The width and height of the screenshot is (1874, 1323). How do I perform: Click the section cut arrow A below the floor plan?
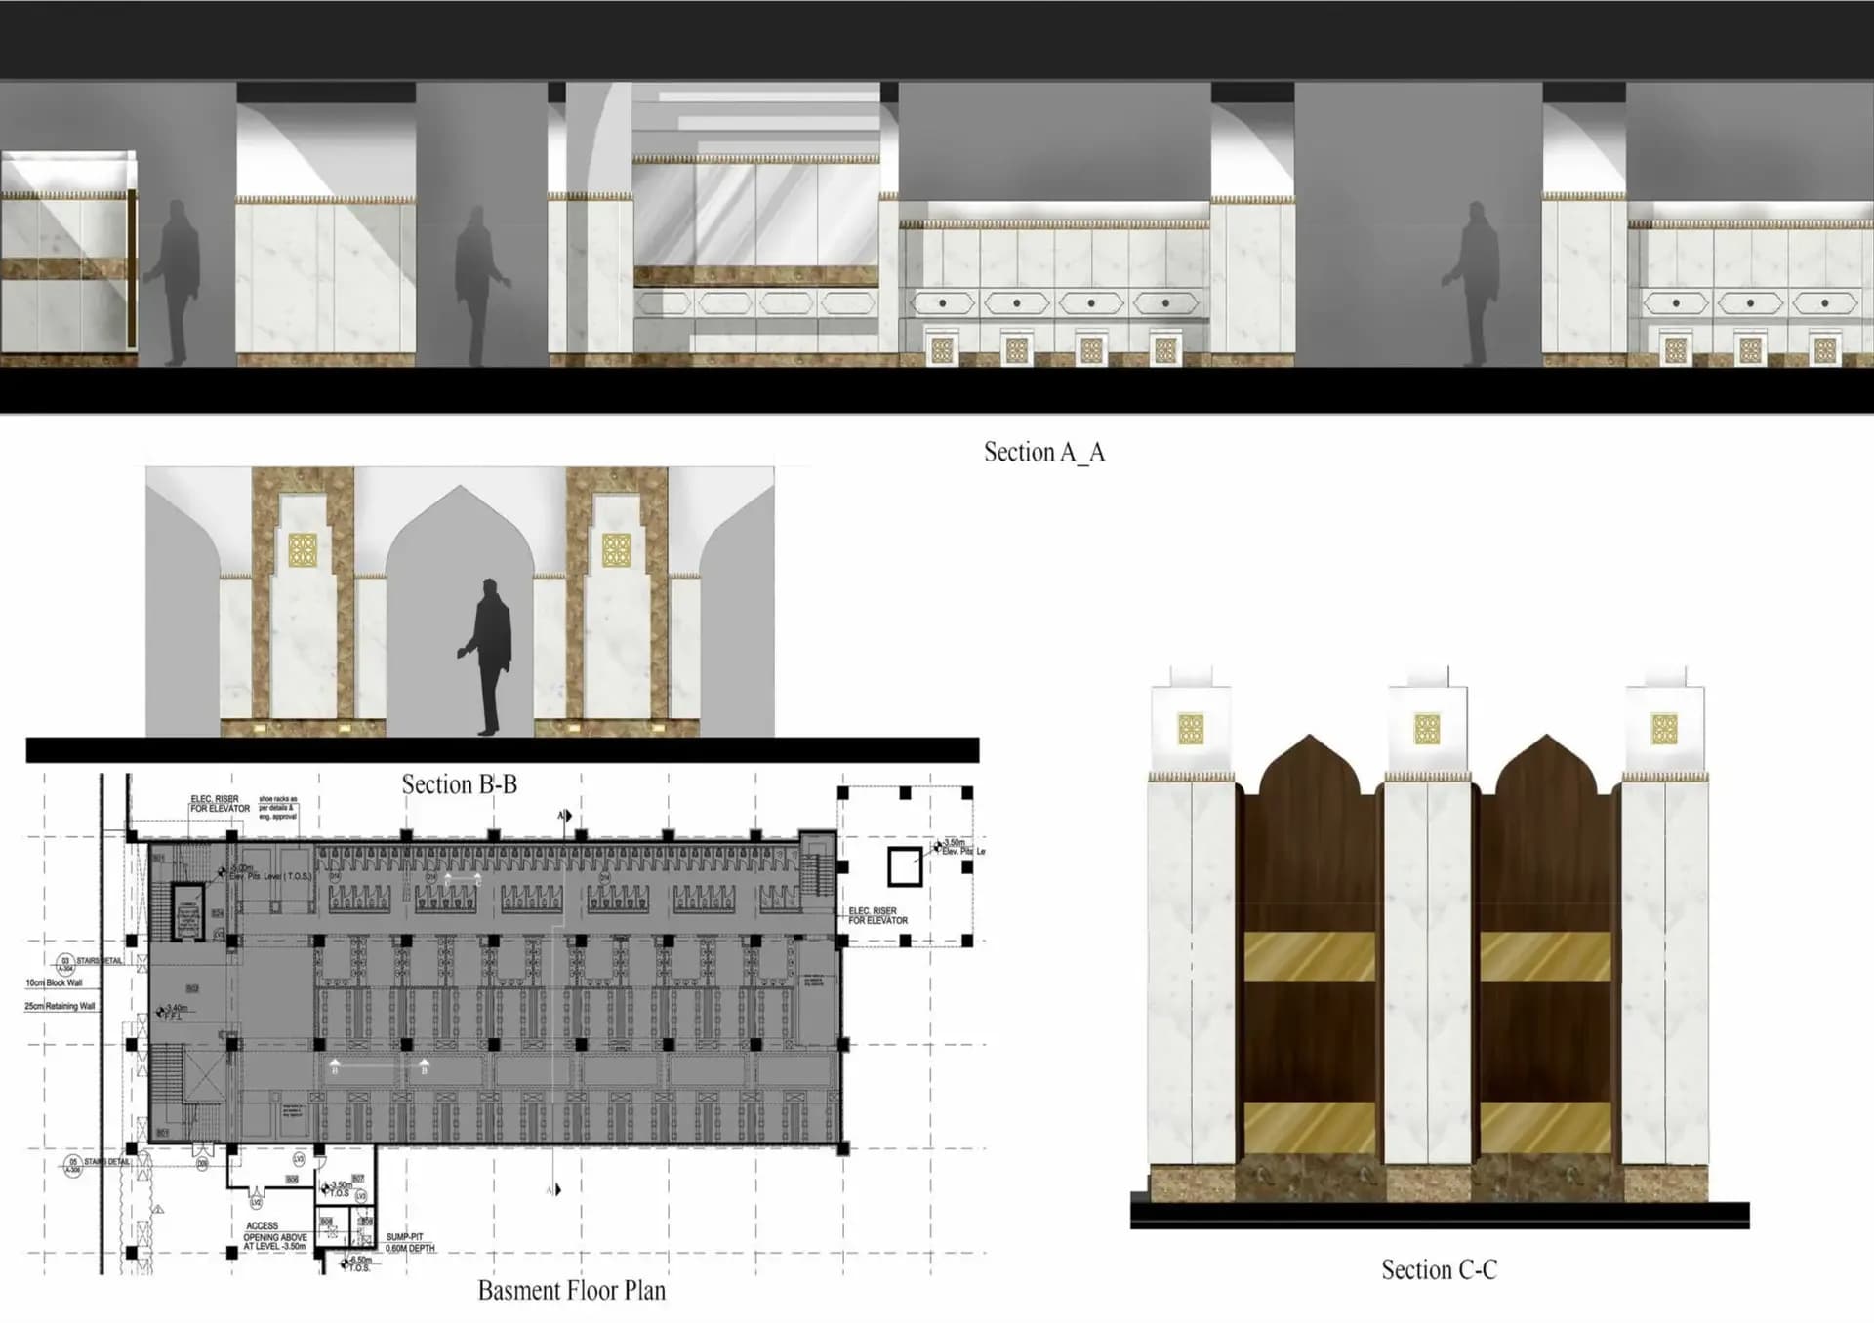[552, 1189]
